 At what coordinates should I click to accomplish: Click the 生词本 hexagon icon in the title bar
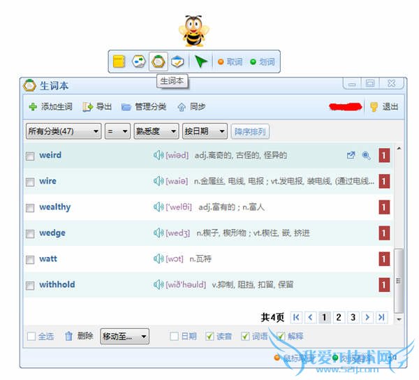click(x=29, y=85)
